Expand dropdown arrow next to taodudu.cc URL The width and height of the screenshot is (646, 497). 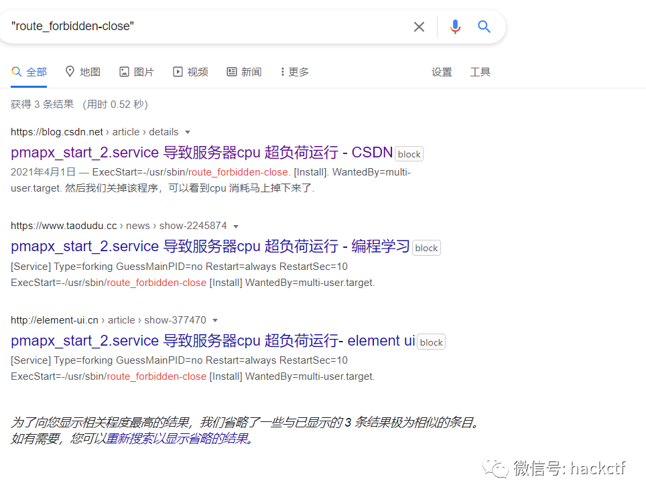click(x=236, y=226)
